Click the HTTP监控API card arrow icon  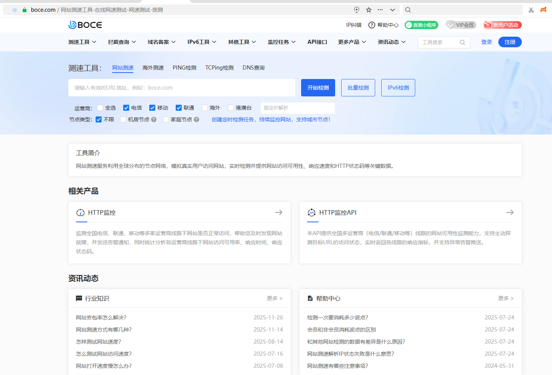click(510, 212)
